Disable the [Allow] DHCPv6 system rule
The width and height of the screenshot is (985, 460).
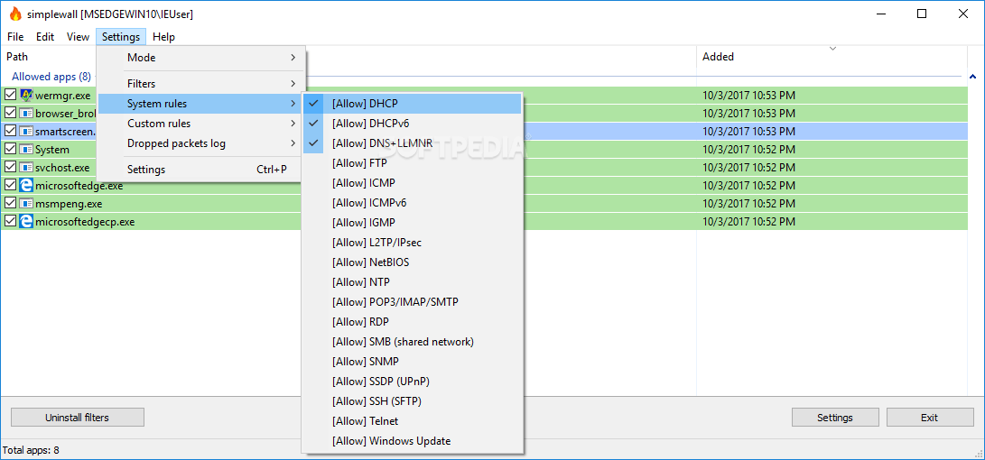412,123
